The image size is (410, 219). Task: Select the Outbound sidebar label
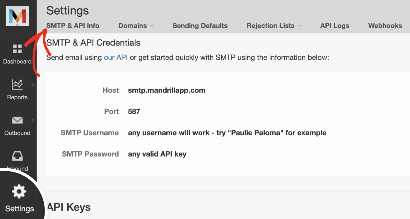[17, 133]
